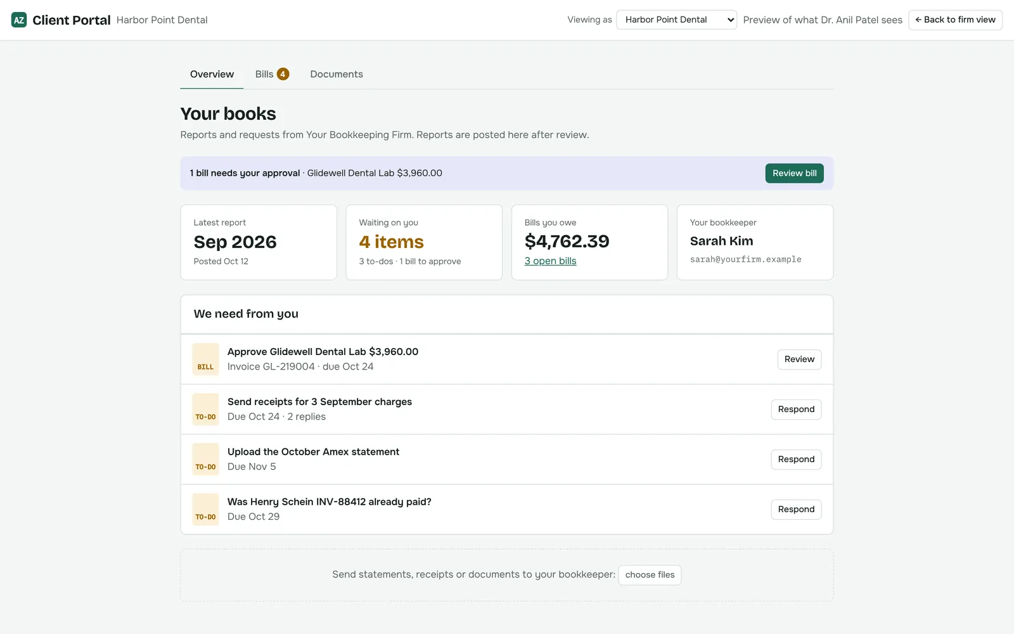Viewport: 1014px width, 634px height.
Task: Click Upload the October Amex statement title
Action: point(313,452)
